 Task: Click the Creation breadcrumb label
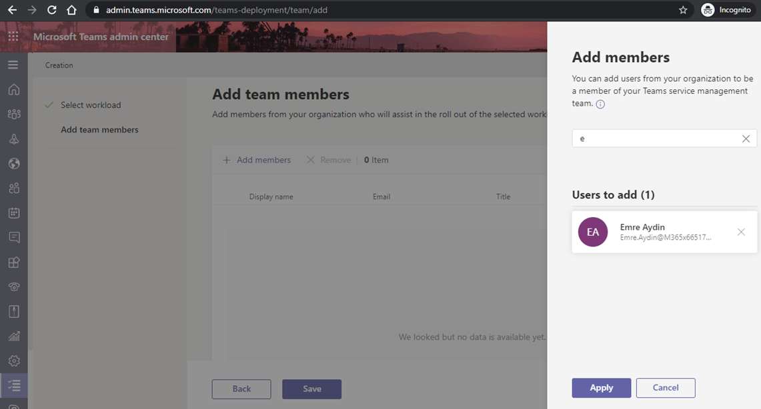59,65
